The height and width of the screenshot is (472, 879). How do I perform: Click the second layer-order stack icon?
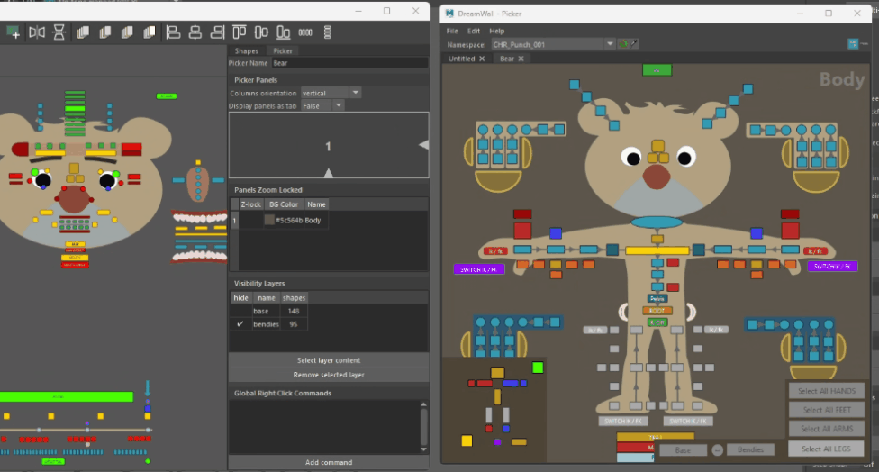104,32
